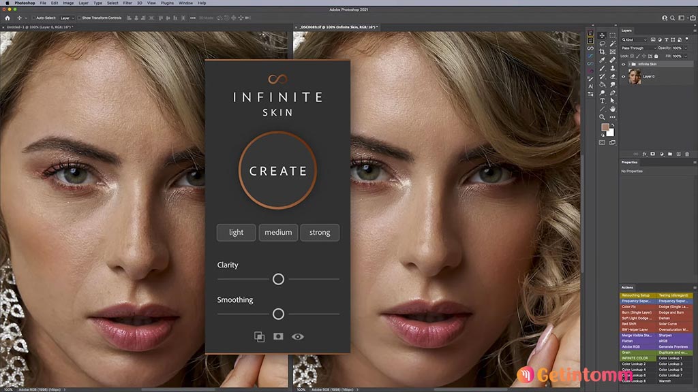Add layer mask from Layers panel bottom

(652, 154)
